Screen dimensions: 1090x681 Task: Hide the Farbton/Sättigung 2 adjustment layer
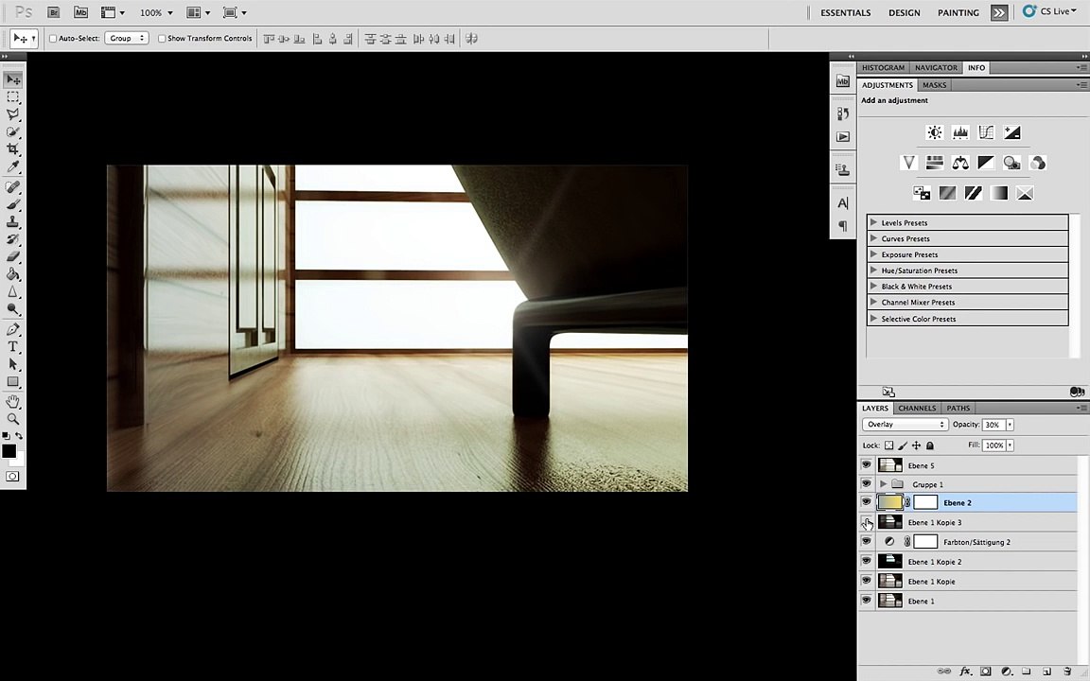click(866, 541)
